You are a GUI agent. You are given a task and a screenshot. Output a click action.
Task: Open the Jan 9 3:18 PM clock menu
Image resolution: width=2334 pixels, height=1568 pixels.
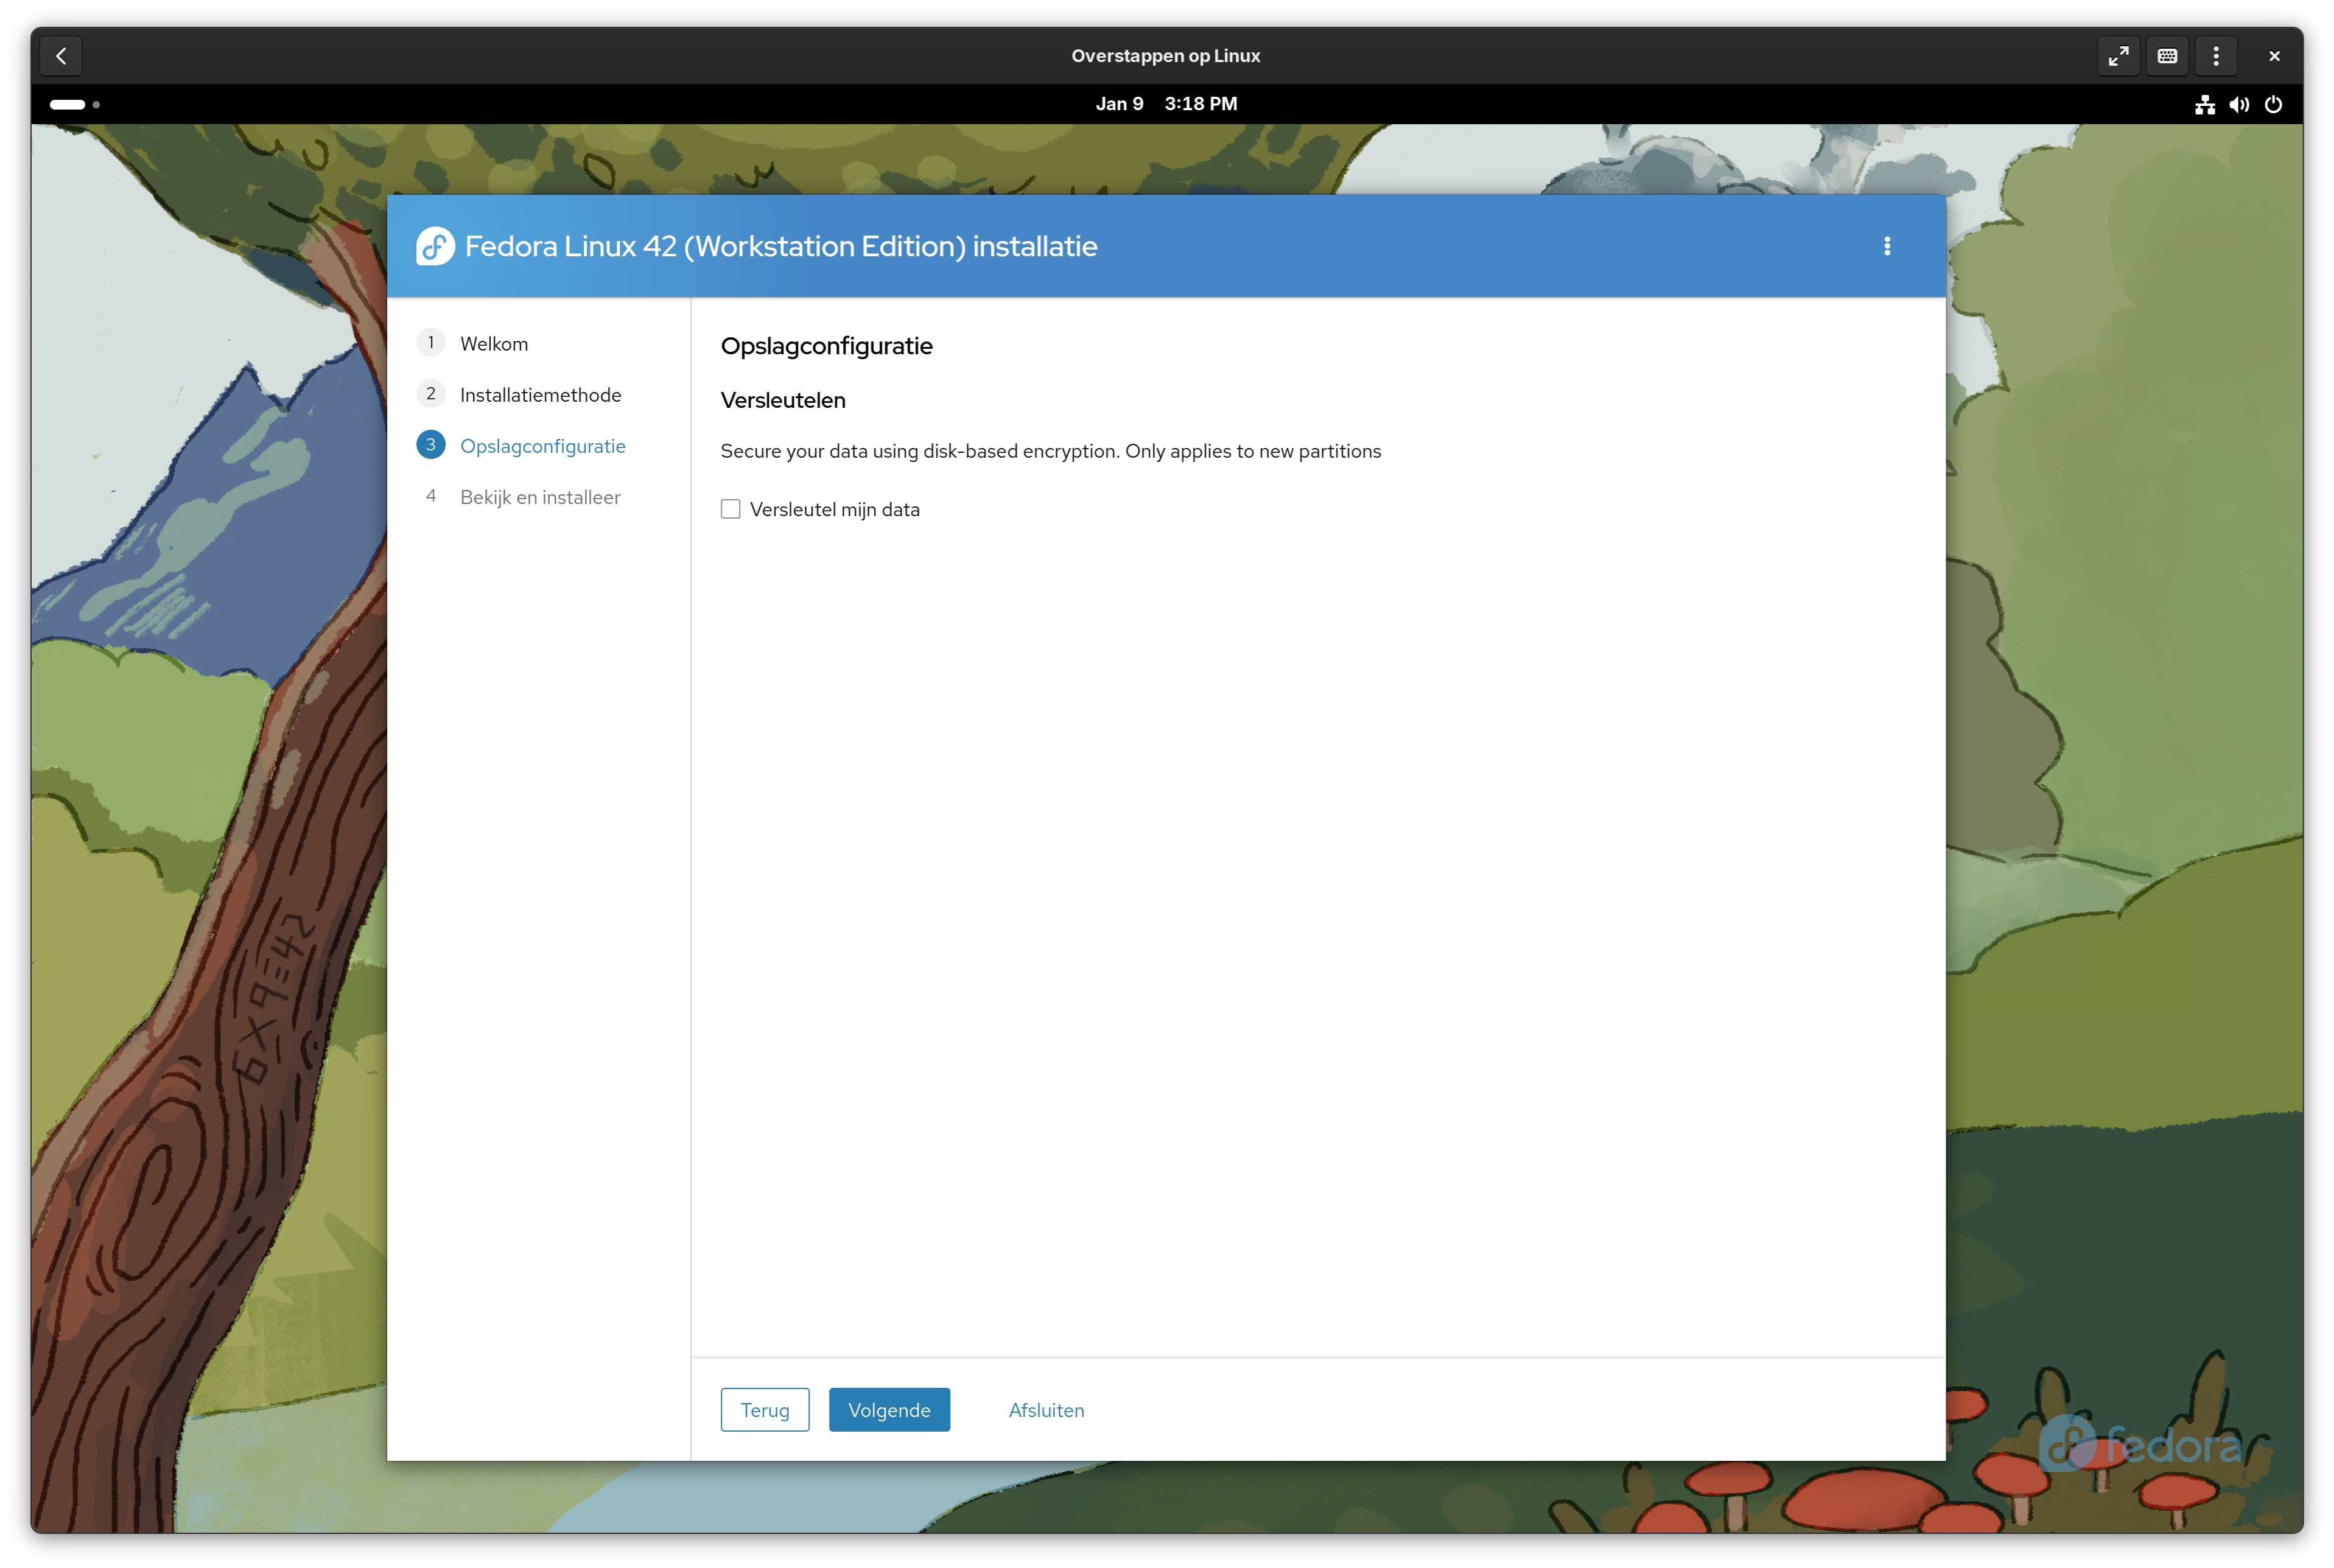[1166, 104]
